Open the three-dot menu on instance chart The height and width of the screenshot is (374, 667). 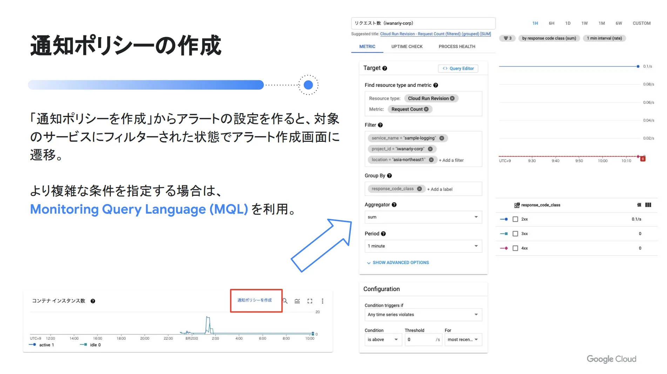click(x=323, y=301)
